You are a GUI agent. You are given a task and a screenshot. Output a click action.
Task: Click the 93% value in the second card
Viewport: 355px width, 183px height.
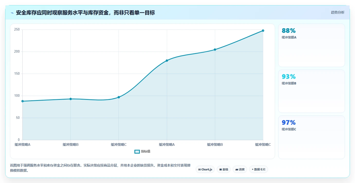tap(289, 77)
